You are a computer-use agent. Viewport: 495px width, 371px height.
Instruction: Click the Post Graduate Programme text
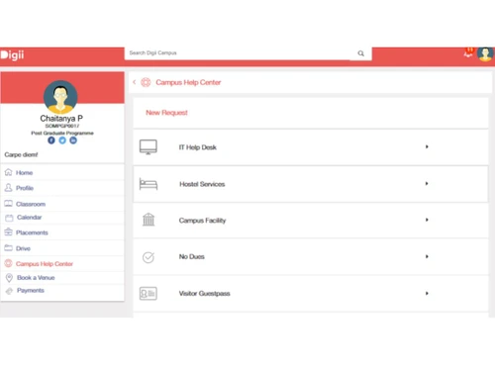point(62,133)
